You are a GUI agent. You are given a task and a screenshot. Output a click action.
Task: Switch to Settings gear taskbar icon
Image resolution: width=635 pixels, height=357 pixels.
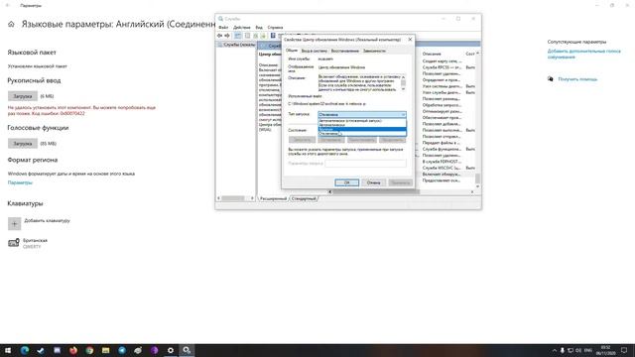coord(171,350)
